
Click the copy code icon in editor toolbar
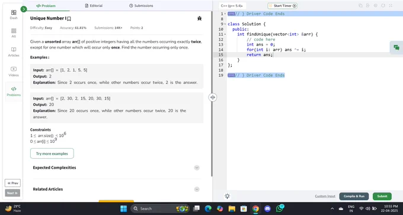[x=360, y=5]
